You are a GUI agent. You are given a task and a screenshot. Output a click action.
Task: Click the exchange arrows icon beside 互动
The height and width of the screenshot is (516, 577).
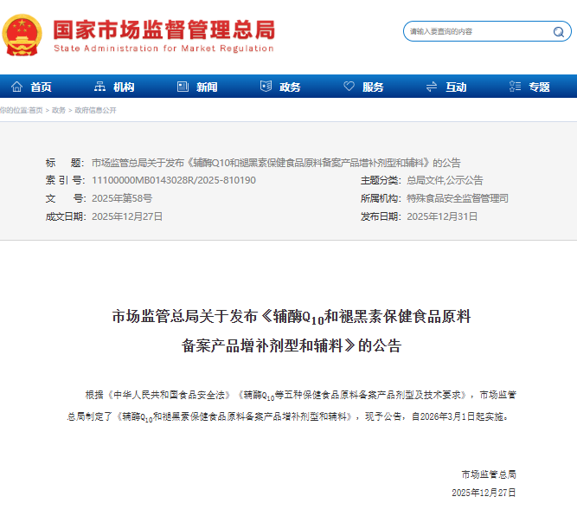(x=432, y=87)
